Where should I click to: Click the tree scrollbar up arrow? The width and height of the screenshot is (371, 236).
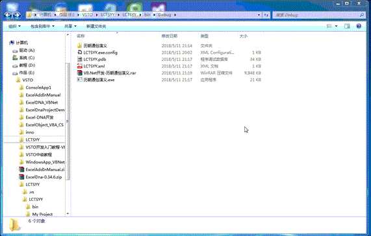tap(68, 35)
